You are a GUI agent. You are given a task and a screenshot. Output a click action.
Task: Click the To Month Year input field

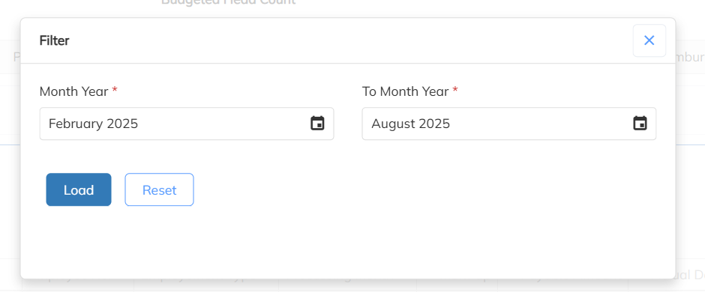click(x=509, y=124)
